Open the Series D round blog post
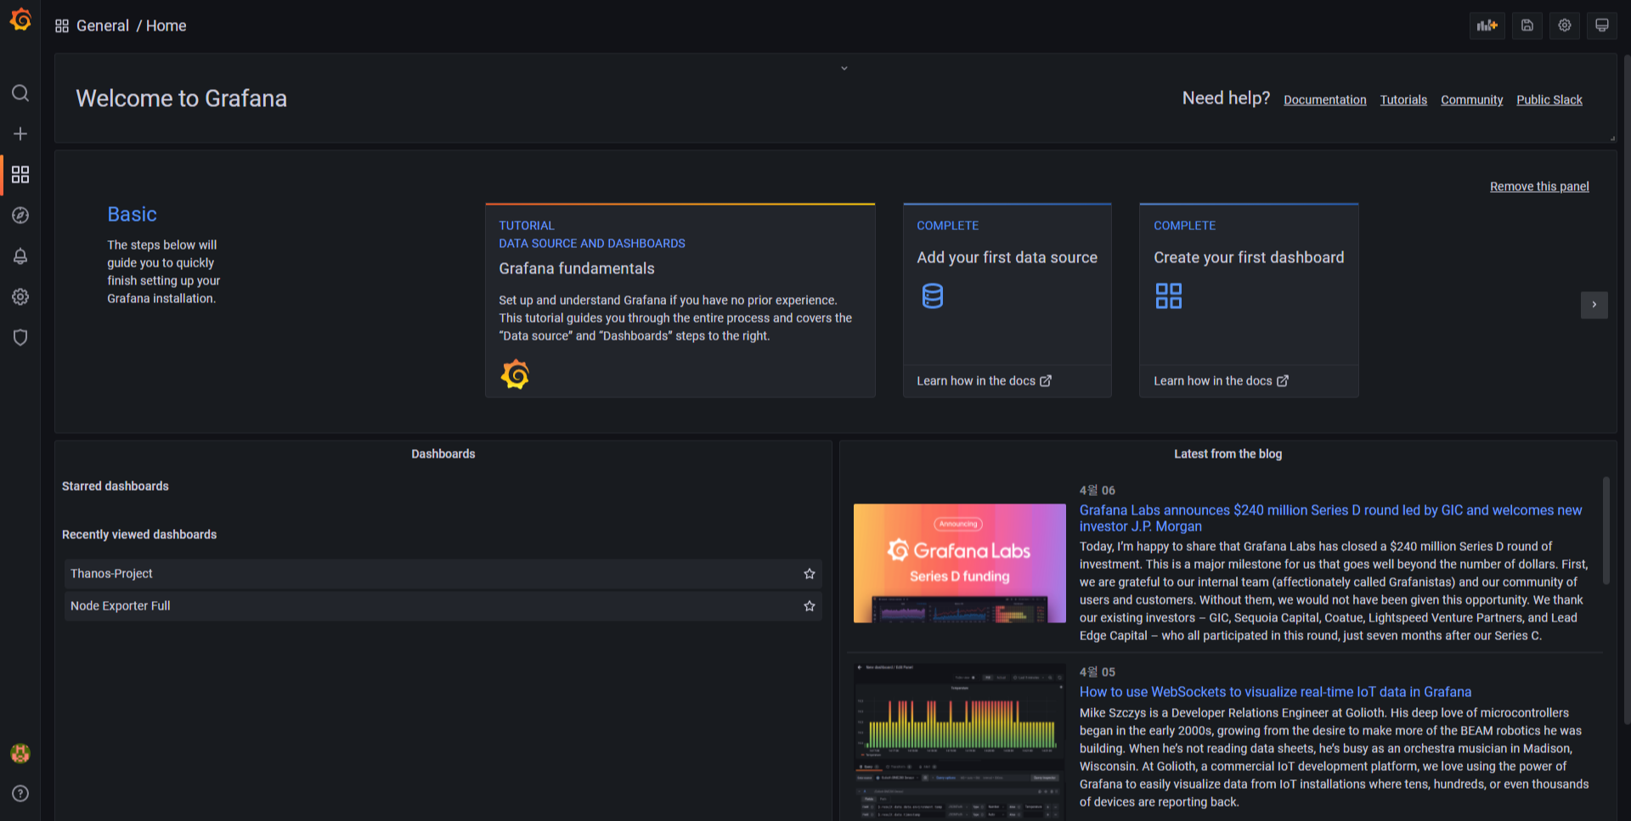The width and height of the screenshot is (1631, 821). (x=1330, y=518)
